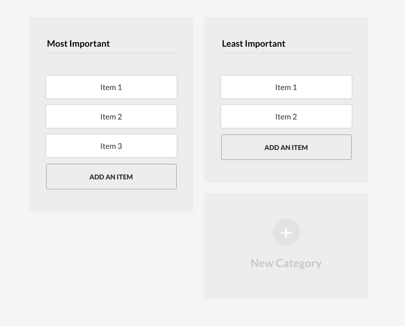This screenshot has width=405, height=326.
Task: Click the divider line under Most Important heading
Action: (x=111, y=53)
